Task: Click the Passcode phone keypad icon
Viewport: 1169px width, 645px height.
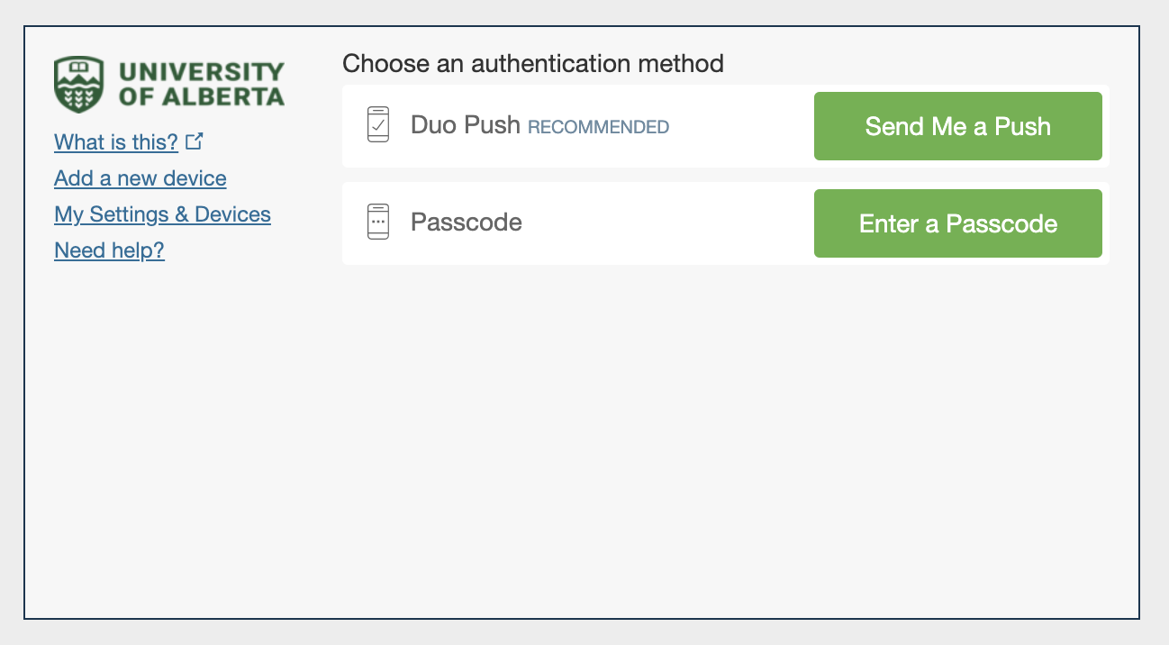Action: (x=377, y=222)
